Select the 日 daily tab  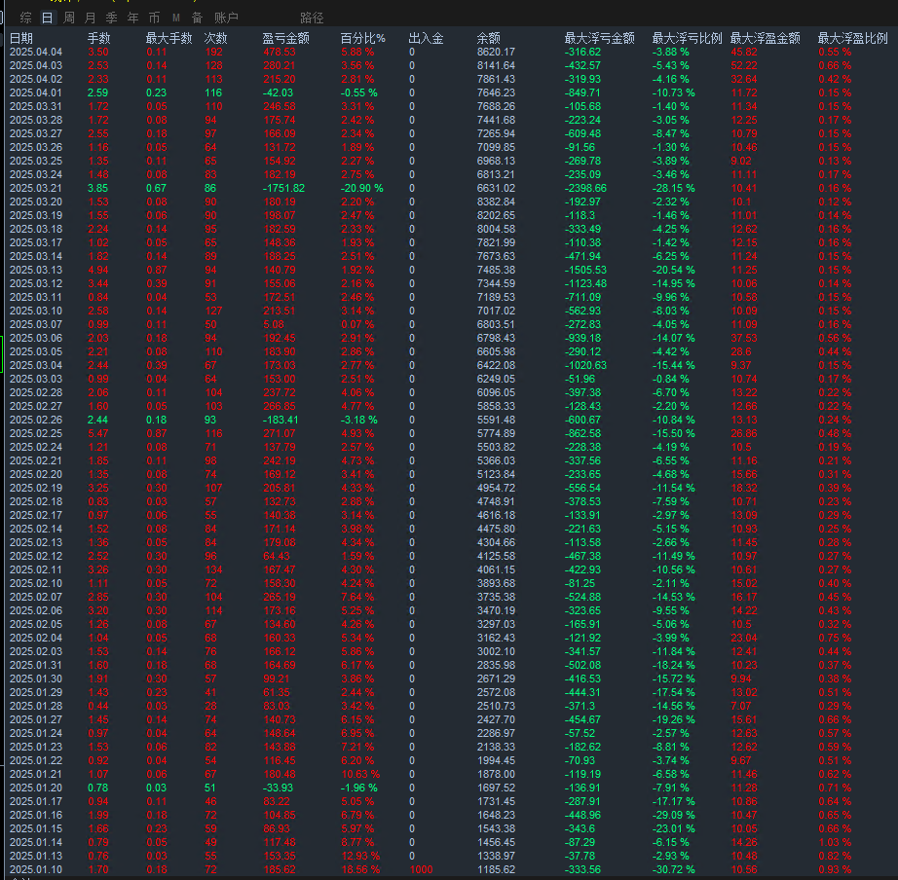click(47, 18)
